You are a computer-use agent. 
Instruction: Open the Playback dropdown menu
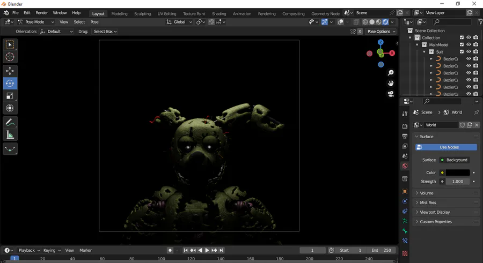tap(29, 250)
